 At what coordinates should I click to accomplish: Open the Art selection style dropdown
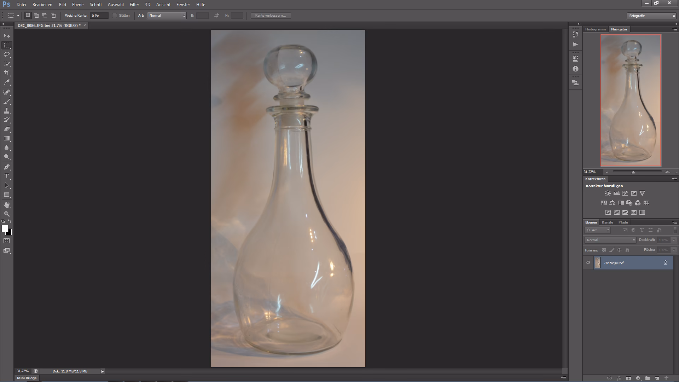click(x=167, y=16)
